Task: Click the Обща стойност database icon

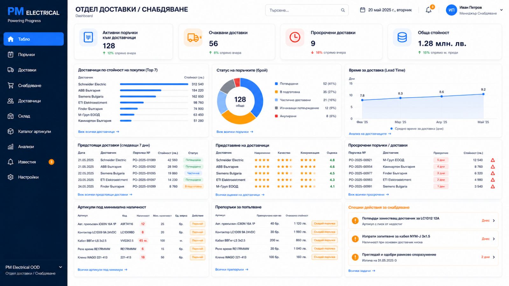Action: point(402,37)
